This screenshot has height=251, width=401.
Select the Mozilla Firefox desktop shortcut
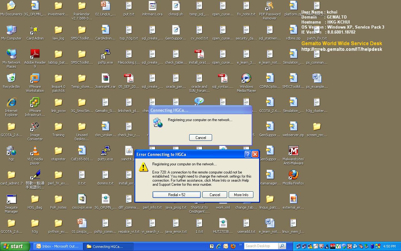pyautogui.click(x=293, y=178)
